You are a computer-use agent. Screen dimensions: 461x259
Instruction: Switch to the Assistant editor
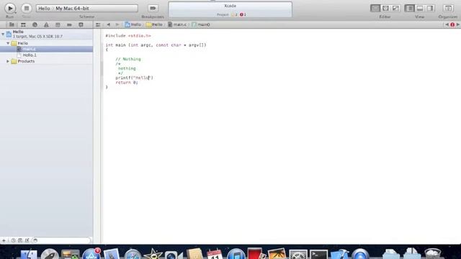(x=385, y=8)
